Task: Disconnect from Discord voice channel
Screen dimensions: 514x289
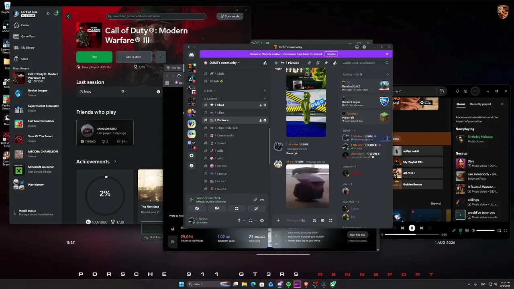Action: click(x=262, y=199)
